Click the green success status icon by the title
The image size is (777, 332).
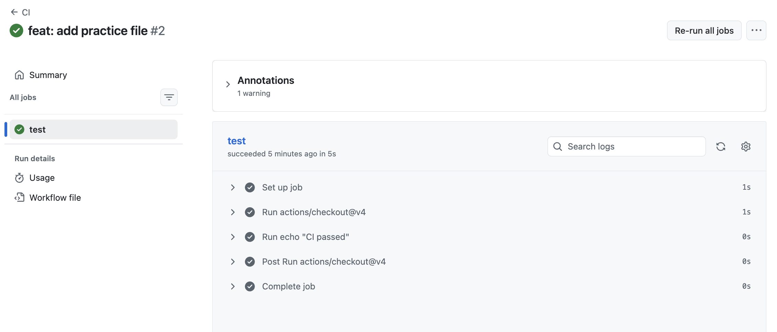(x=16, y=31)
